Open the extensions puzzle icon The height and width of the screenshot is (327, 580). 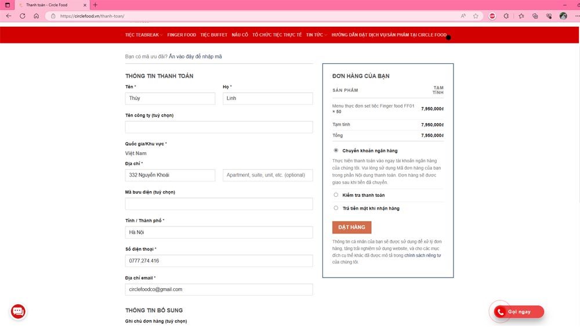(x=506, y=16)
